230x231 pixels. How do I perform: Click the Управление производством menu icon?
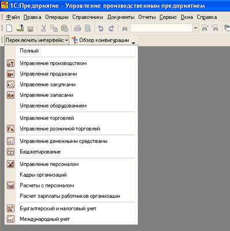point(10,63)
